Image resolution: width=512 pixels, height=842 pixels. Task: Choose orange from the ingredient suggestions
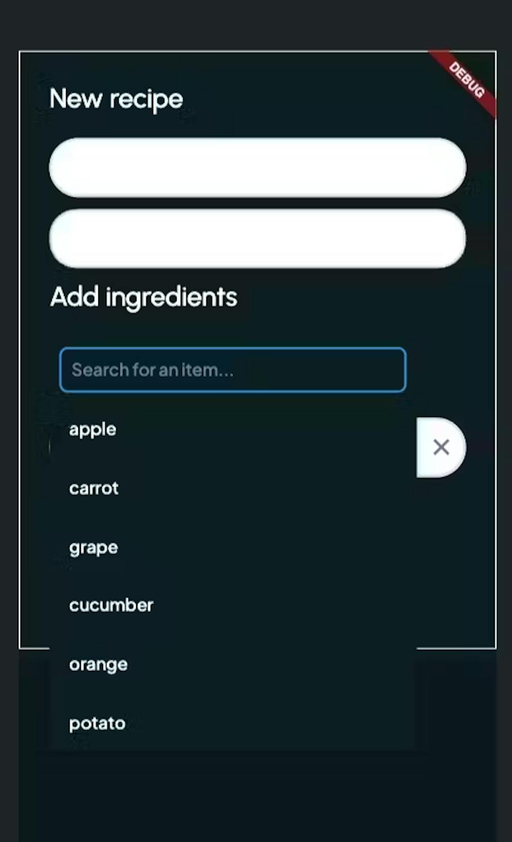(98, 665)
